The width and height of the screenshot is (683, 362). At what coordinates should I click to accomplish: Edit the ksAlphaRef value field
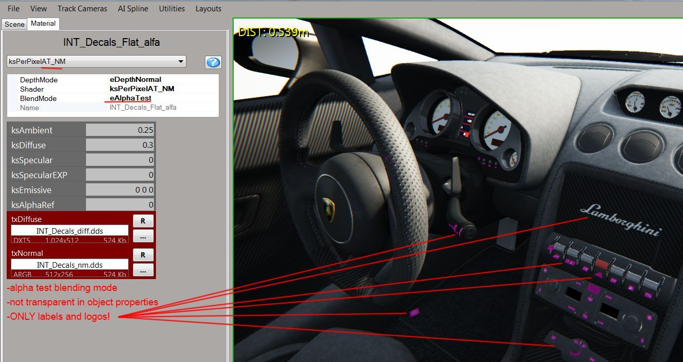coord(120,205)
